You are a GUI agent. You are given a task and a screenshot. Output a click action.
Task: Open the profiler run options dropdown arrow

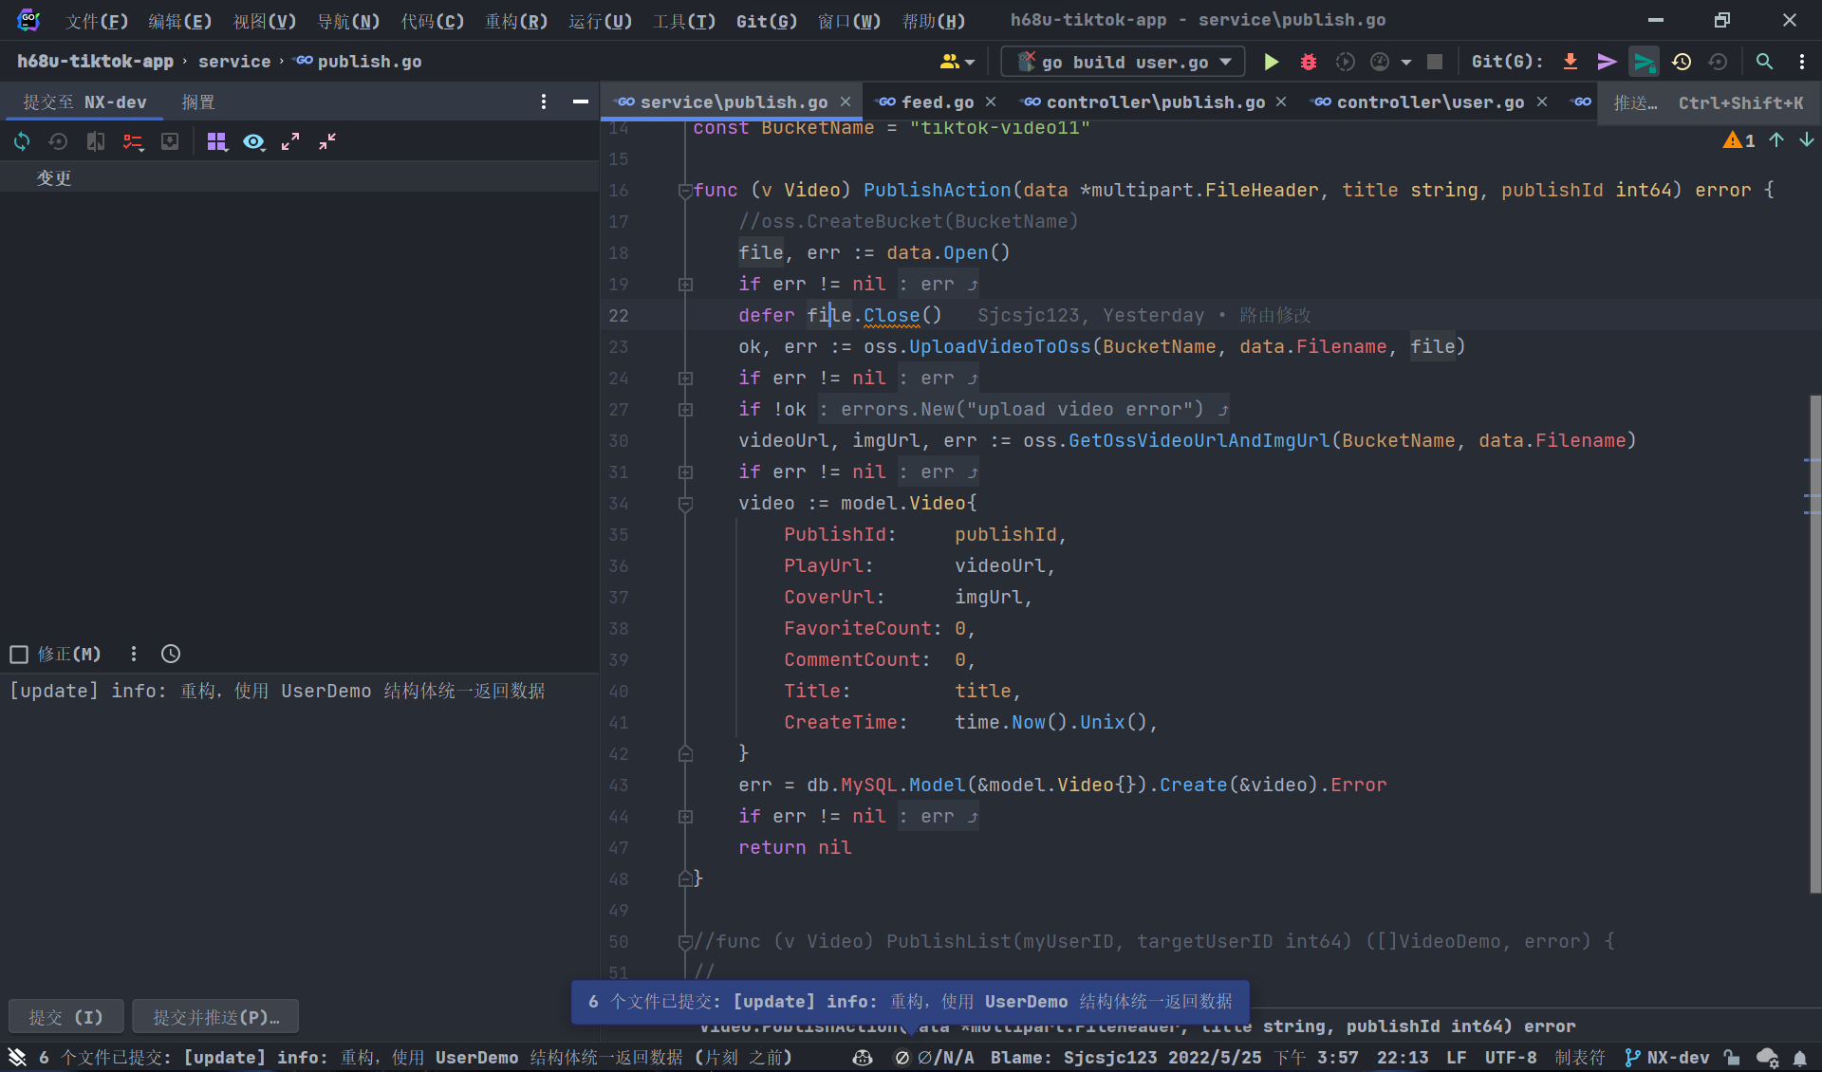pyautogui.click(x=1406, y=62)
